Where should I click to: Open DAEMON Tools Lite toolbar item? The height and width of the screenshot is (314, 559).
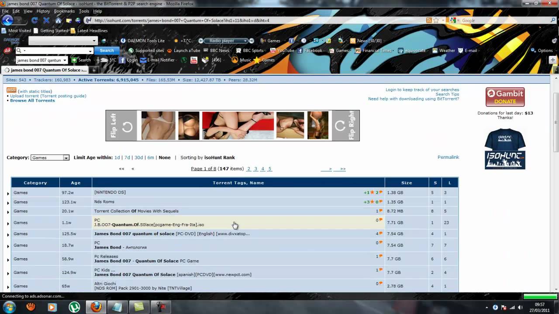143,41
